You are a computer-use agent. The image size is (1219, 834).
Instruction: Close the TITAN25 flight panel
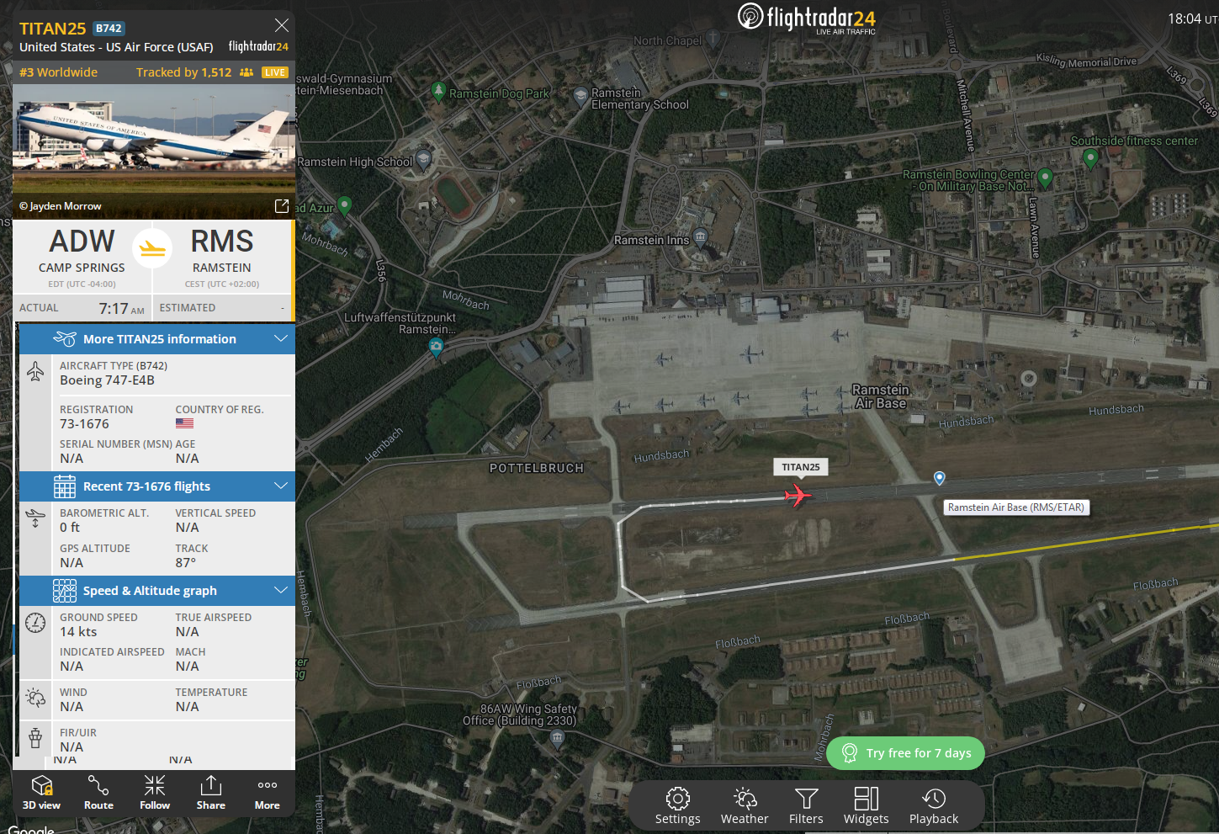pyautogui.click(x=282, y=25)
